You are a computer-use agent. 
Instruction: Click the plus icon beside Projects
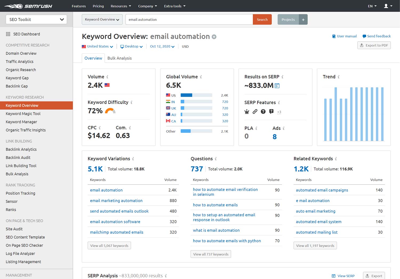pos(303,19)
